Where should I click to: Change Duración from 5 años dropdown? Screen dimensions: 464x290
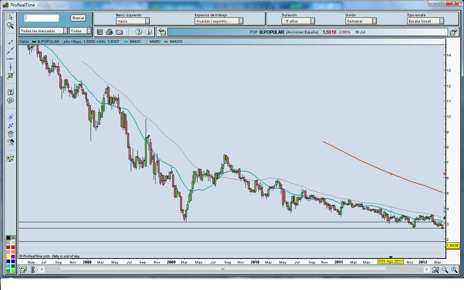coord(298,21)
